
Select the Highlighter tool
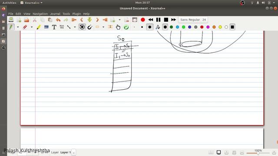[39, 27]
